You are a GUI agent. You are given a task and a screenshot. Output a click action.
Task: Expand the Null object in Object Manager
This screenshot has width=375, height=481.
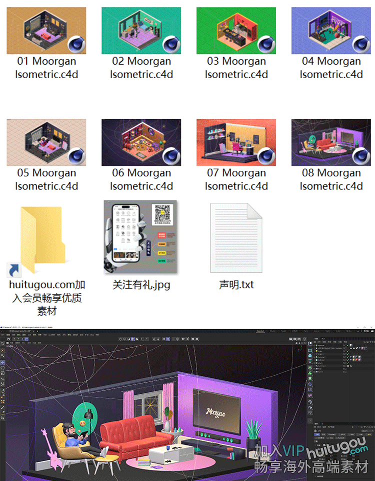[x=315, y=369]
